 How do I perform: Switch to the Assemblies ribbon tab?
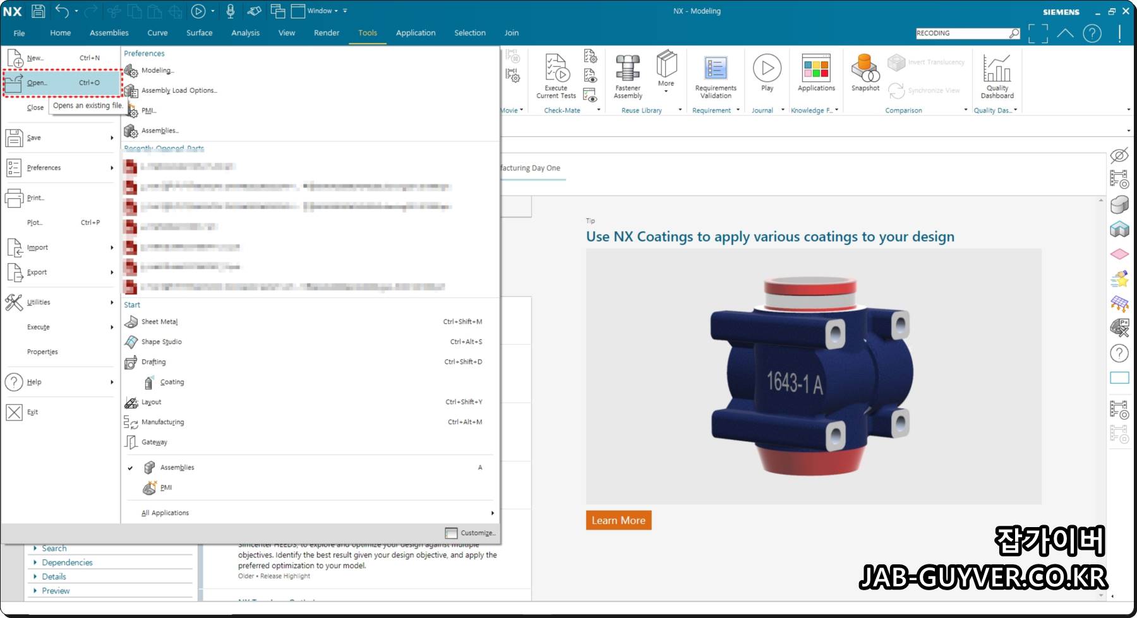coord(109,33)
